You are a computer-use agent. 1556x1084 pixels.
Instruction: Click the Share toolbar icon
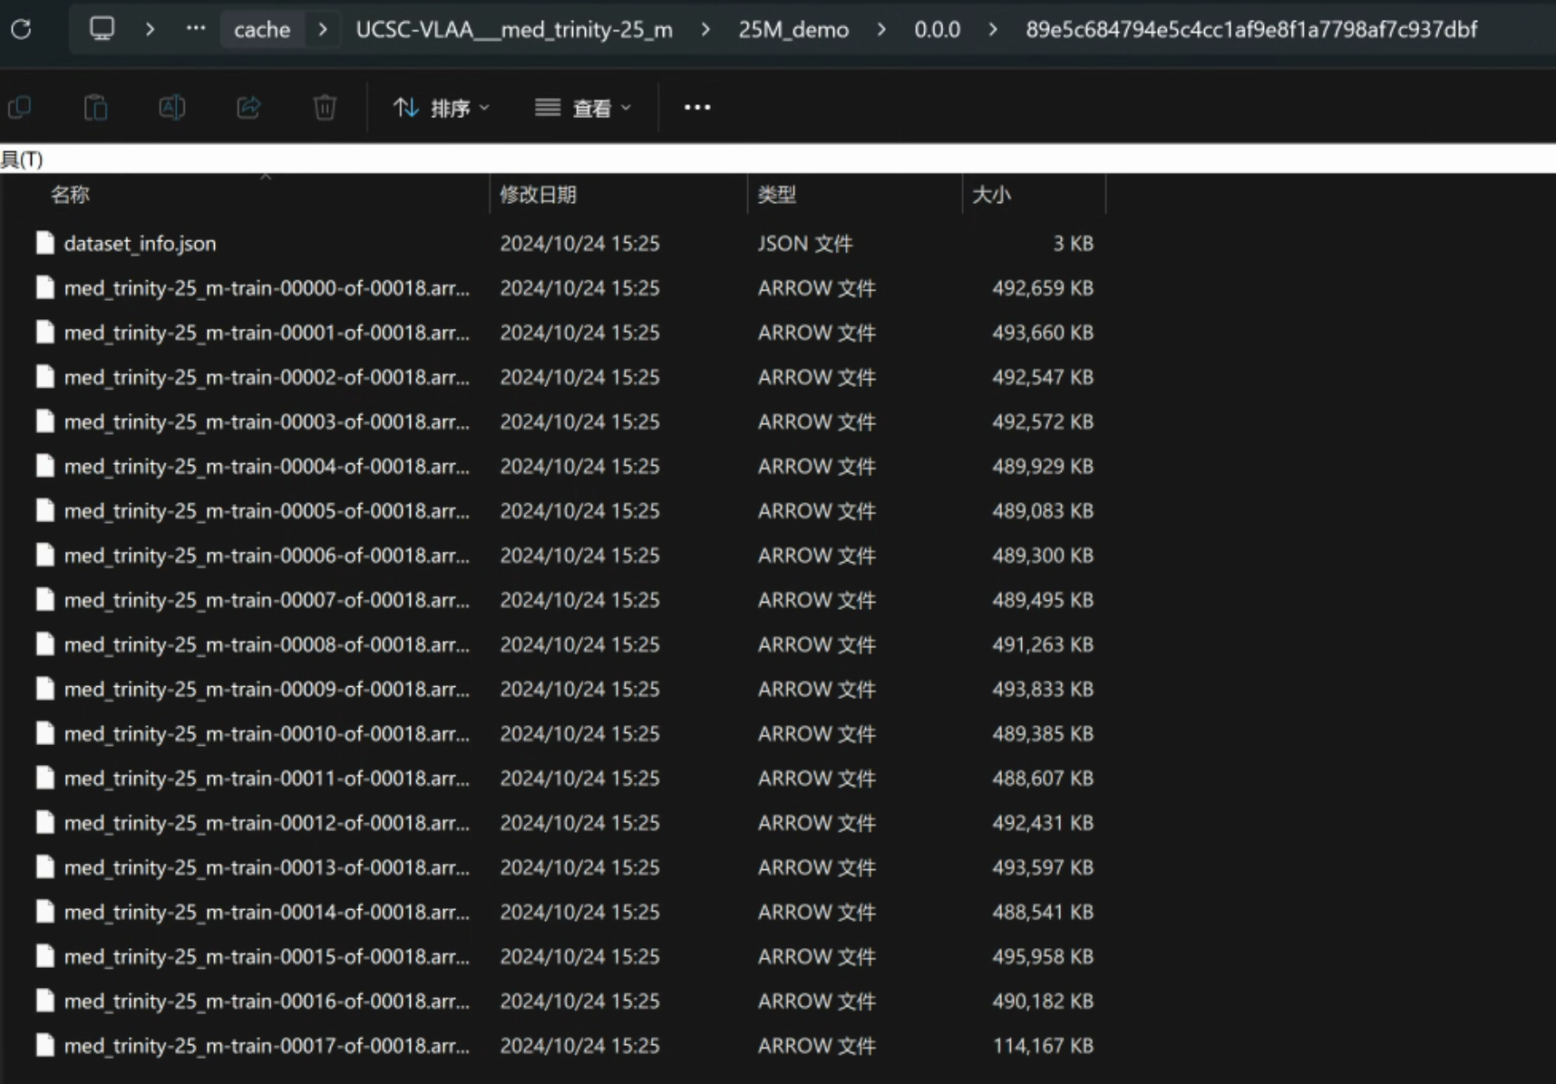point(248,108)
